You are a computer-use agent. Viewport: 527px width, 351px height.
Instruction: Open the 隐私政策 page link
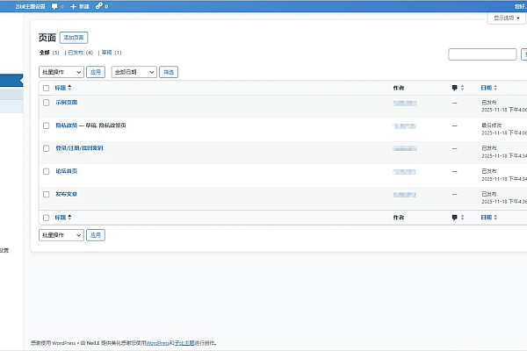pyautogui.click(x=67, y=125)
